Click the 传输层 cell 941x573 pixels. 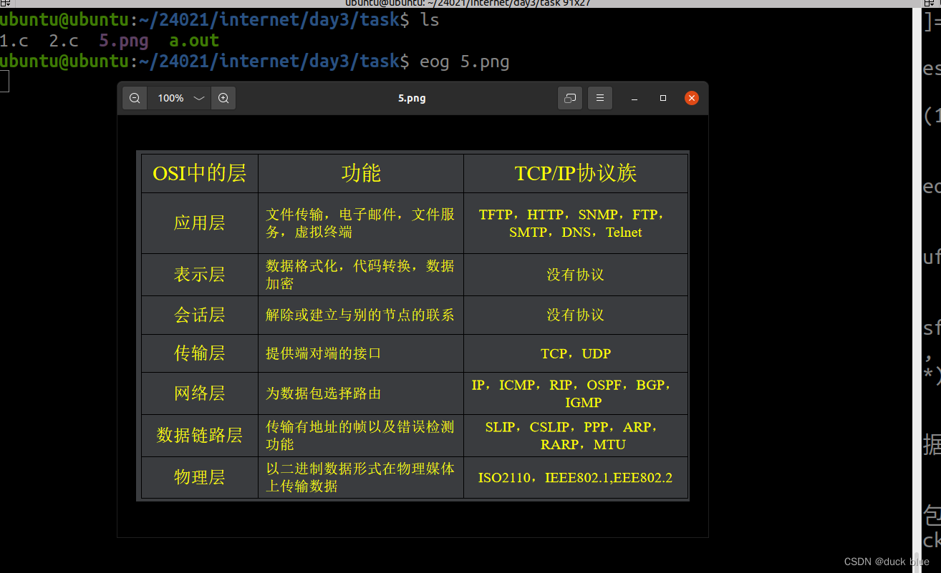(200, 353)
